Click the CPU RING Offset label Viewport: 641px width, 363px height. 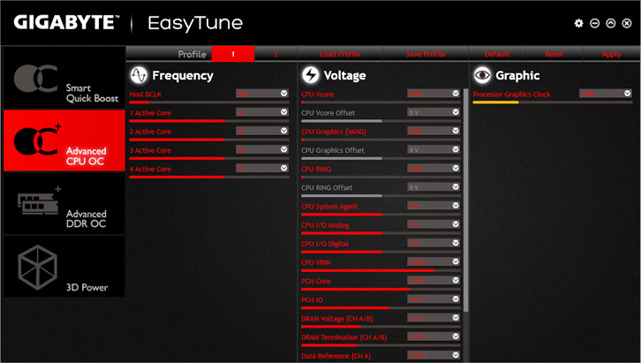coord(327,188)
